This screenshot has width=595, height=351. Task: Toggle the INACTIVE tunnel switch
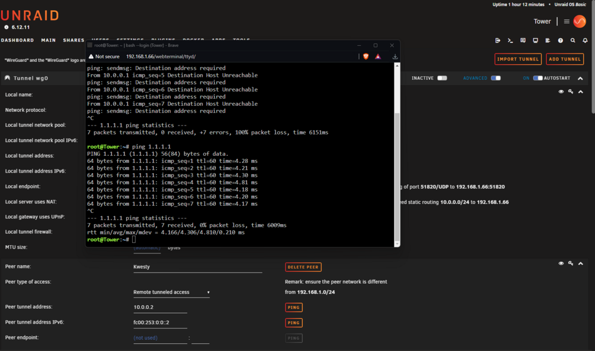pos(442,78)
